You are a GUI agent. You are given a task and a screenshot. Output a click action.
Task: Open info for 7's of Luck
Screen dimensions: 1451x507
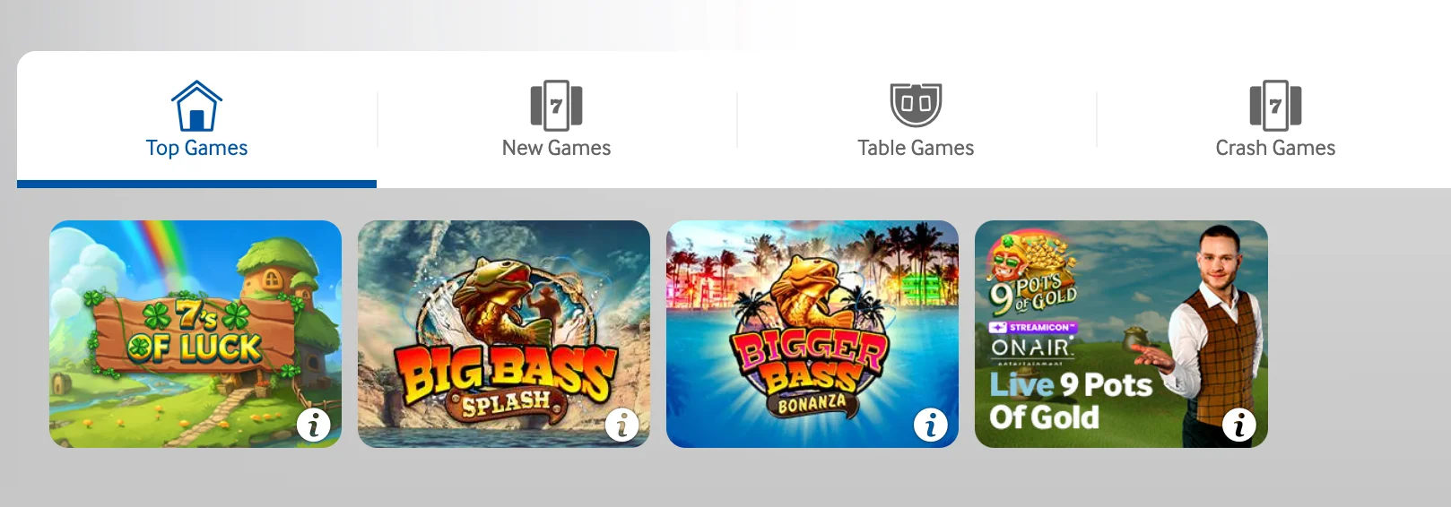314,425
